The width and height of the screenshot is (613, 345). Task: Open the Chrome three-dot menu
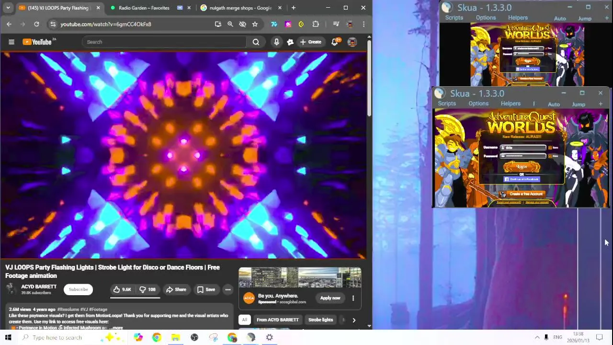[363, 24]
